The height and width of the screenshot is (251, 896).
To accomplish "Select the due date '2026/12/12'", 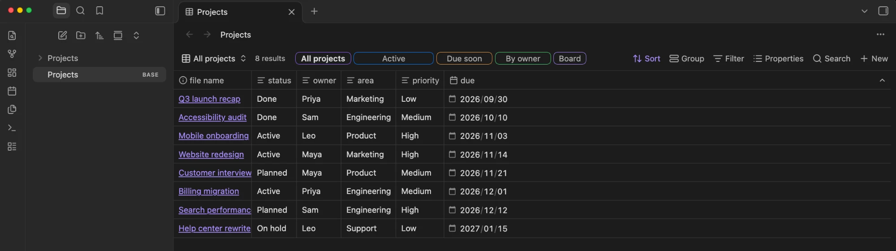I will pyautogui.click(x=484, y=210).
